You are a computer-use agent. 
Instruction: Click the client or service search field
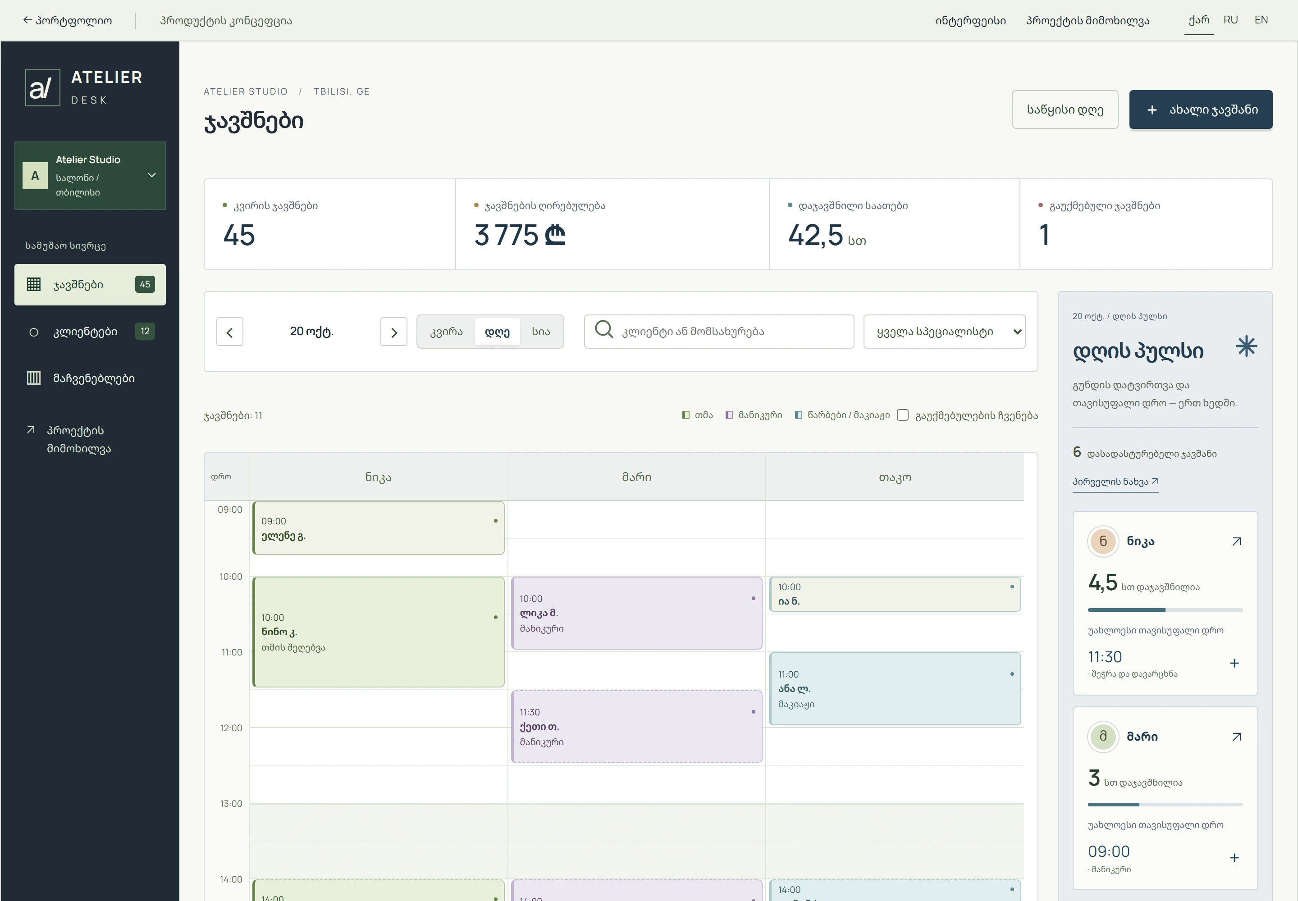(718, 332)
